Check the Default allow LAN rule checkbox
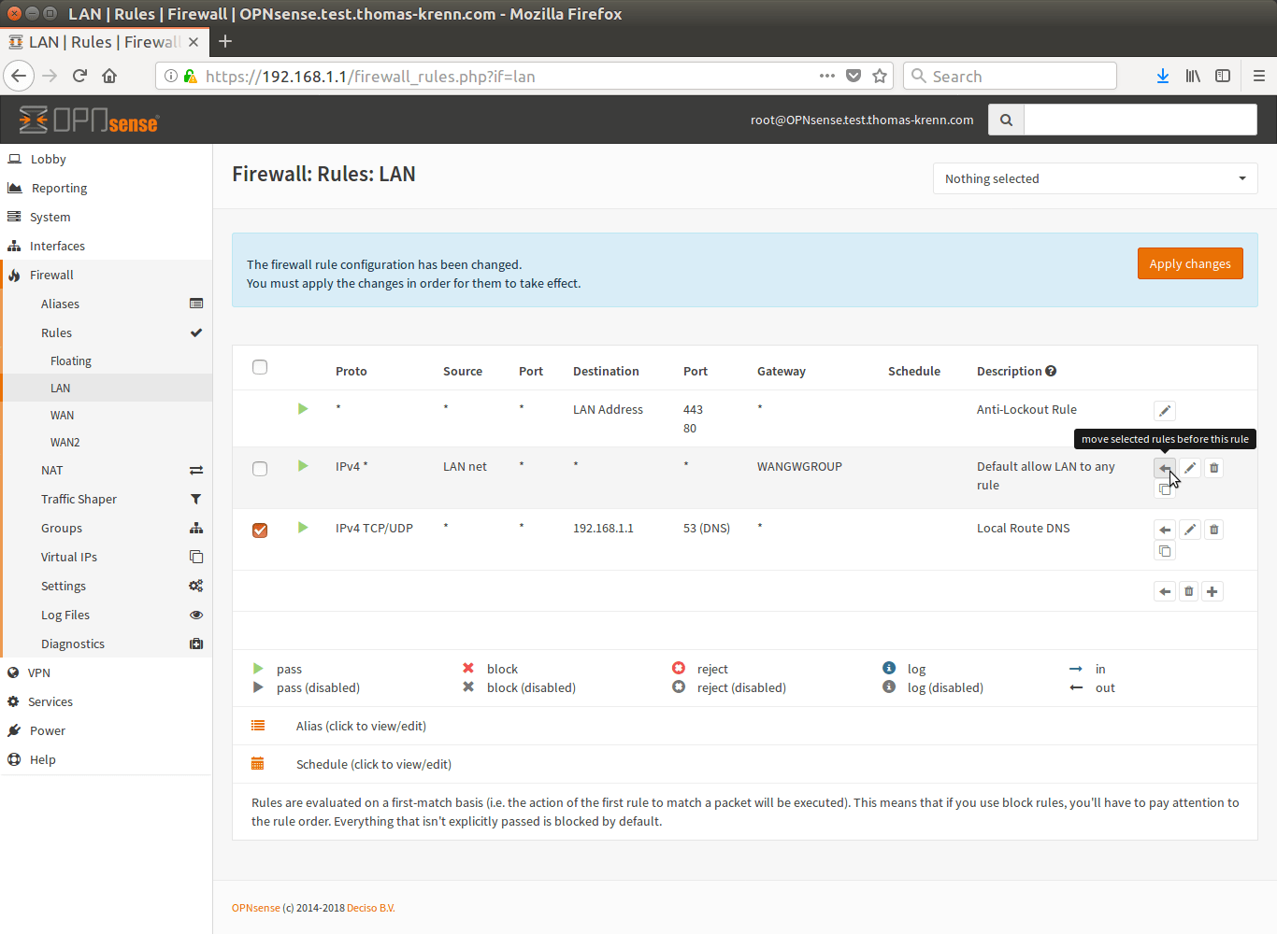Image resolution: width=1277 pixels, height=934 pixels. pos(260,469)
